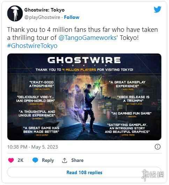Viewport: 169px width, 185px height.
Task: Click the Reply text label
Action: (x=48, y=160)
